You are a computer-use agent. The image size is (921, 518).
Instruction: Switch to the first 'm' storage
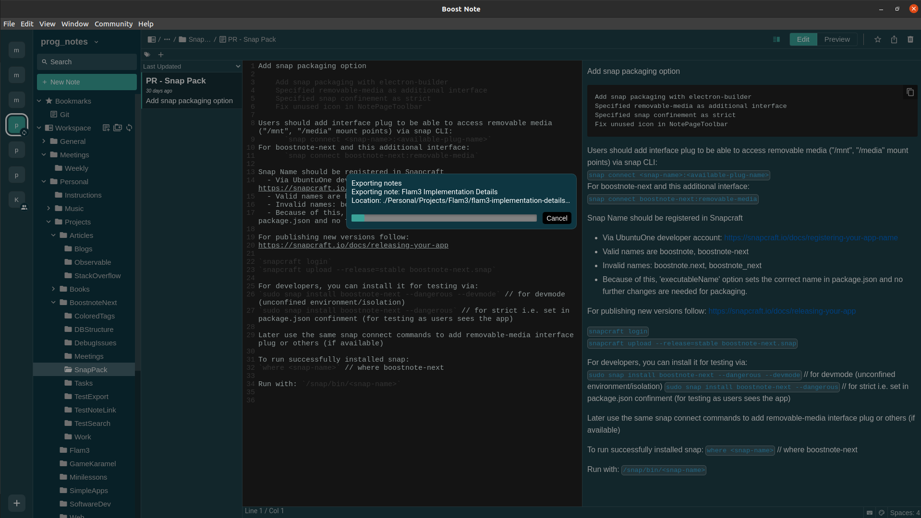click(x=17, y=50)
